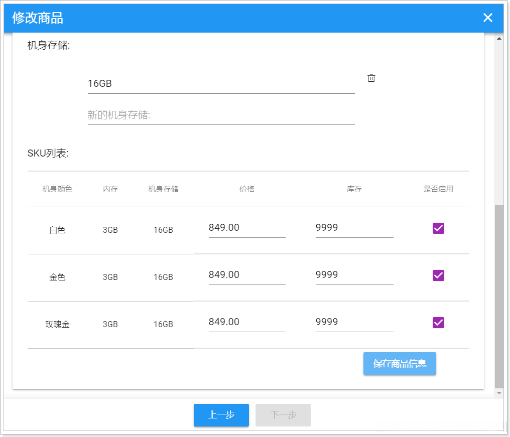Click the 是否启用 column header
Screen dimensions: 510x437
pyautogui.click(x=438, y=189)
